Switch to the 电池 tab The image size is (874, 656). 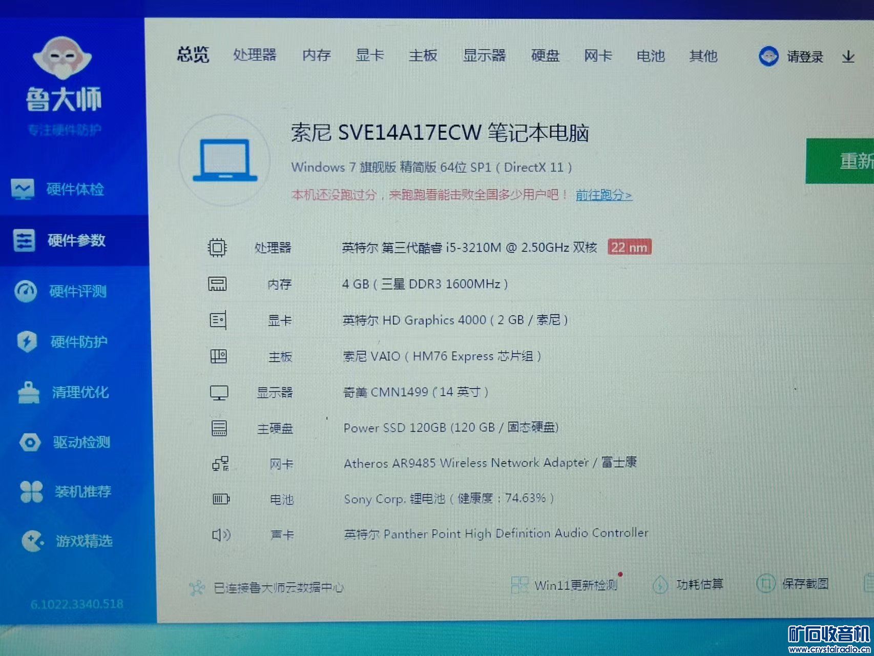coord(651,56)
